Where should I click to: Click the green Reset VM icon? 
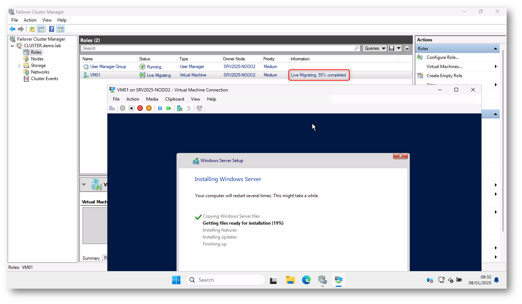coord(169,108)
